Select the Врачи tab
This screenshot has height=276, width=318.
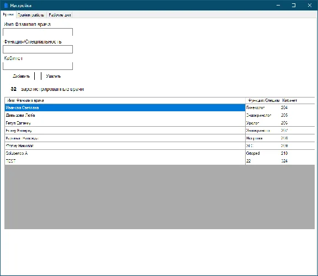tap(8, 14)
